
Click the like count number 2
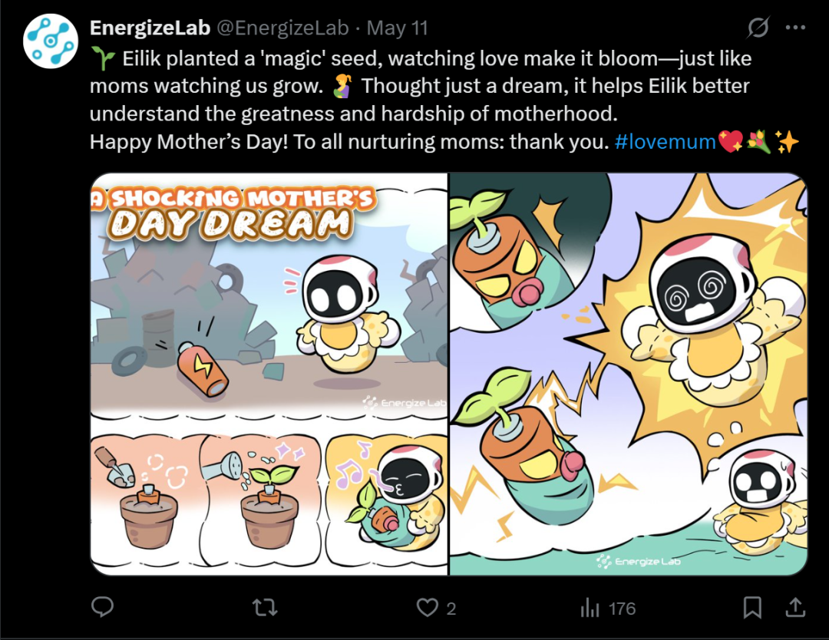[x=451, y=609]
